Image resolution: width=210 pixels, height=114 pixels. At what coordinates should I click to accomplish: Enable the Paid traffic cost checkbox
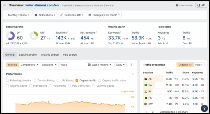(69, 86)
